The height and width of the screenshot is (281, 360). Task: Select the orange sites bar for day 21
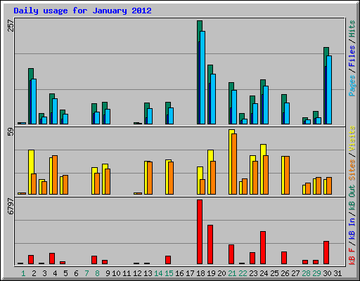tap(234, 164)
